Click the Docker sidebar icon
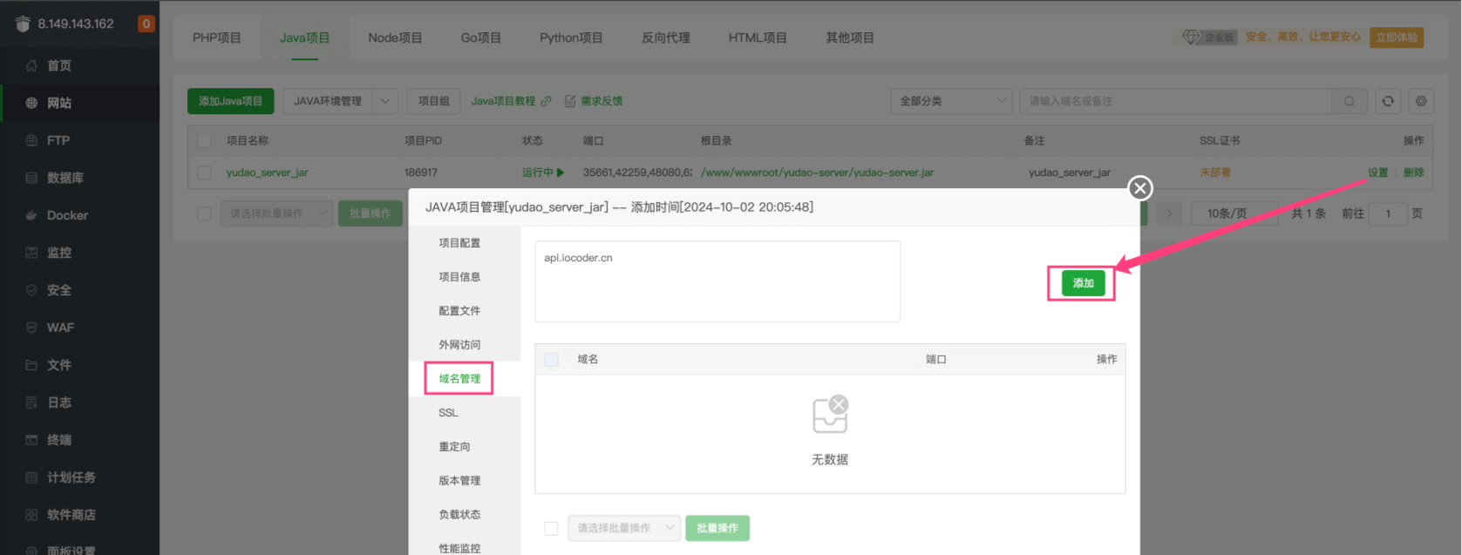This screenshot has width=1462, height=555. pyautogui.click(x=31, y=215)
